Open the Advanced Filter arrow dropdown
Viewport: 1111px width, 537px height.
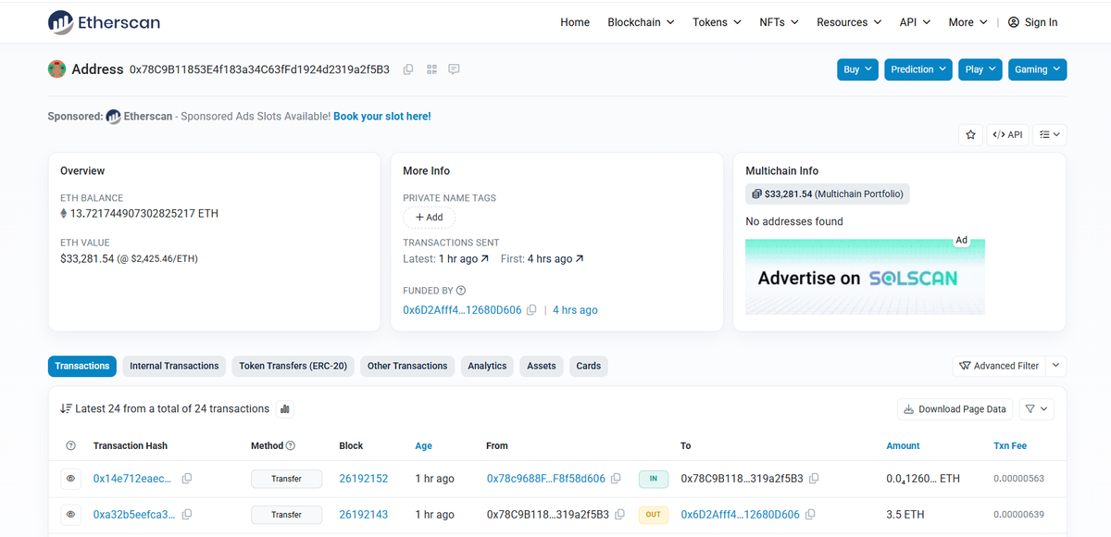pos(1056,366)
